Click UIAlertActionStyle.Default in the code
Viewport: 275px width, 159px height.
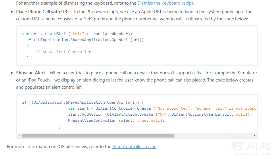(x=202, y=115)
